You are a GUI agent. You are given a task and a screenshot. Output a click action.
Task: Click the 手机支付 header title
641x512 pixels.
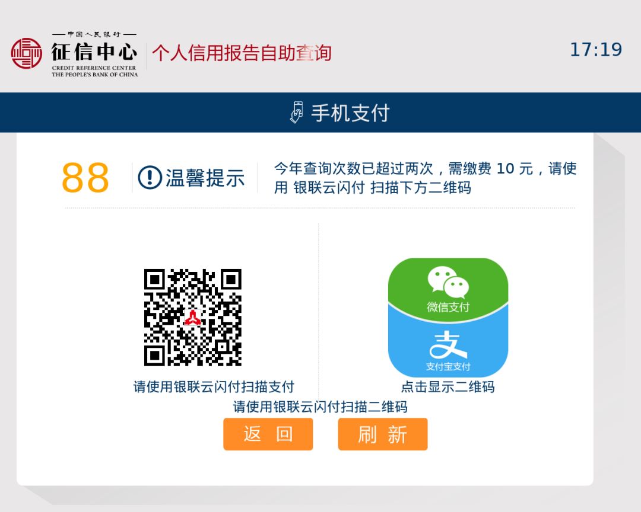pyautogui.click(x=350, y=113)
